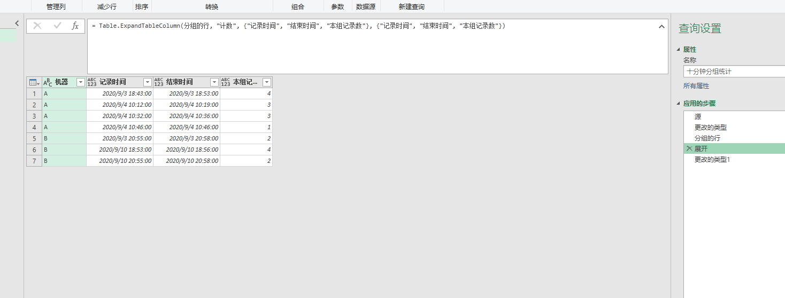Open the 参数 ribbon group
The width and height of the screenshot is (785, 298).
click(x=337, y=7)
